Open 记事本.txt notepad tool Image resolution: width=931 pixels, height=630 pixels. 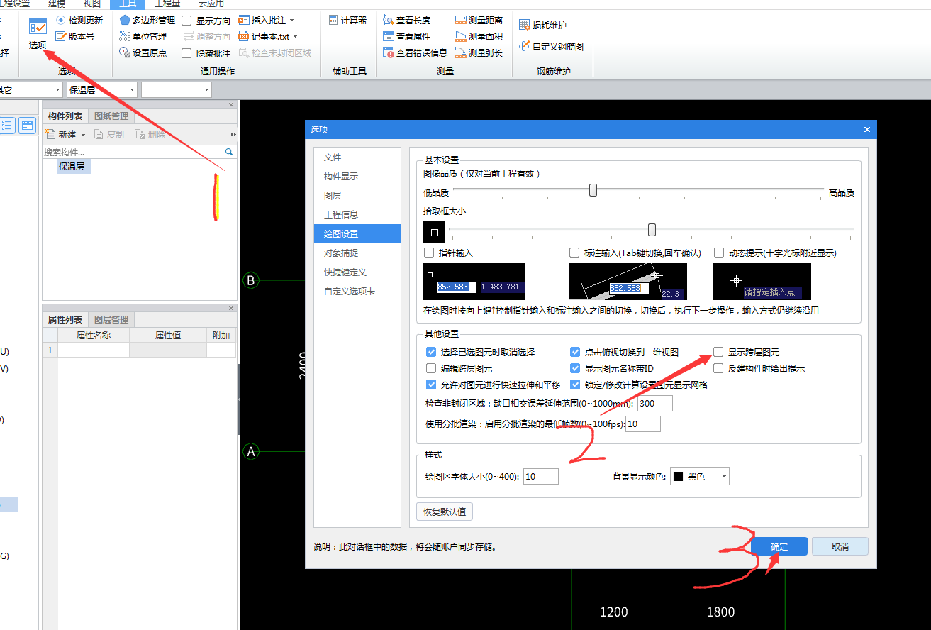click(264, 36)
